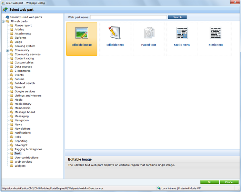
Task: Click the Cancel button
Action: [229, 182]
